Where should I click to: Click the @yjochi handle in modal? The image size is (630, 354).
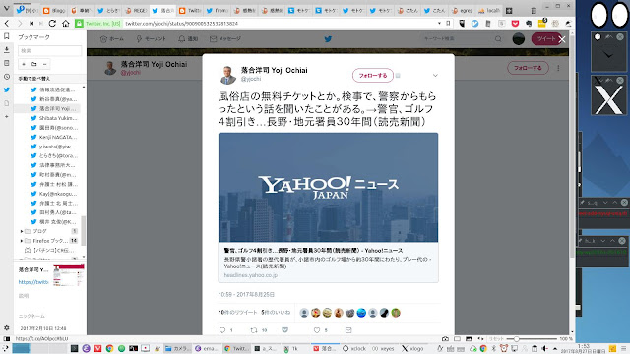click(251, 79)
